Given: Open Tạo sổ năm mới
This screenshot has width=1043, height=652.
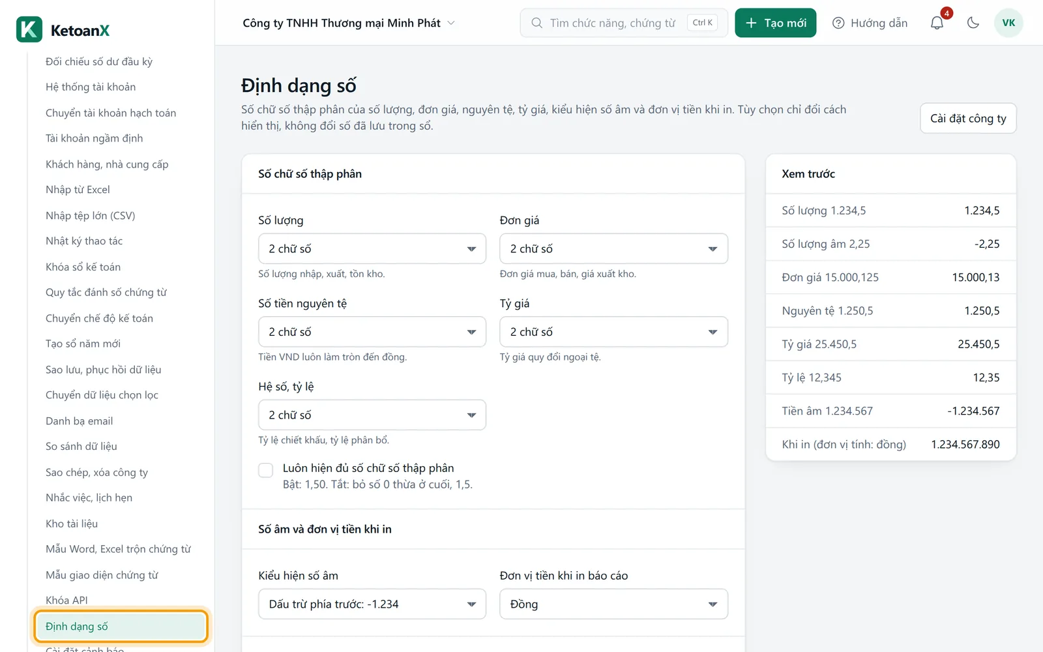Looking at the screenshot, I should click(83, 344).
